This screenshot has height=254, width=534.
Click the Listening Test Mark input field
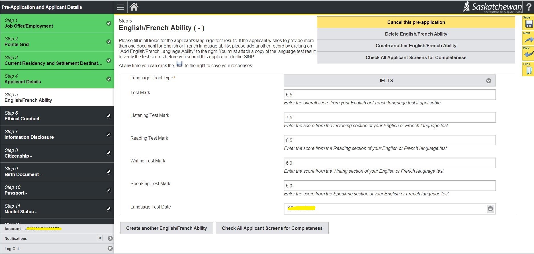click(389, 117)
